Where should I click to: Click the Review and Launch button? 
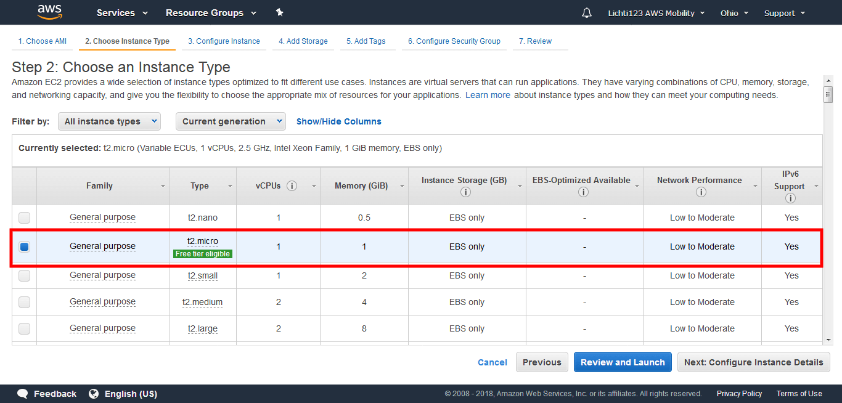coord(623,362)
